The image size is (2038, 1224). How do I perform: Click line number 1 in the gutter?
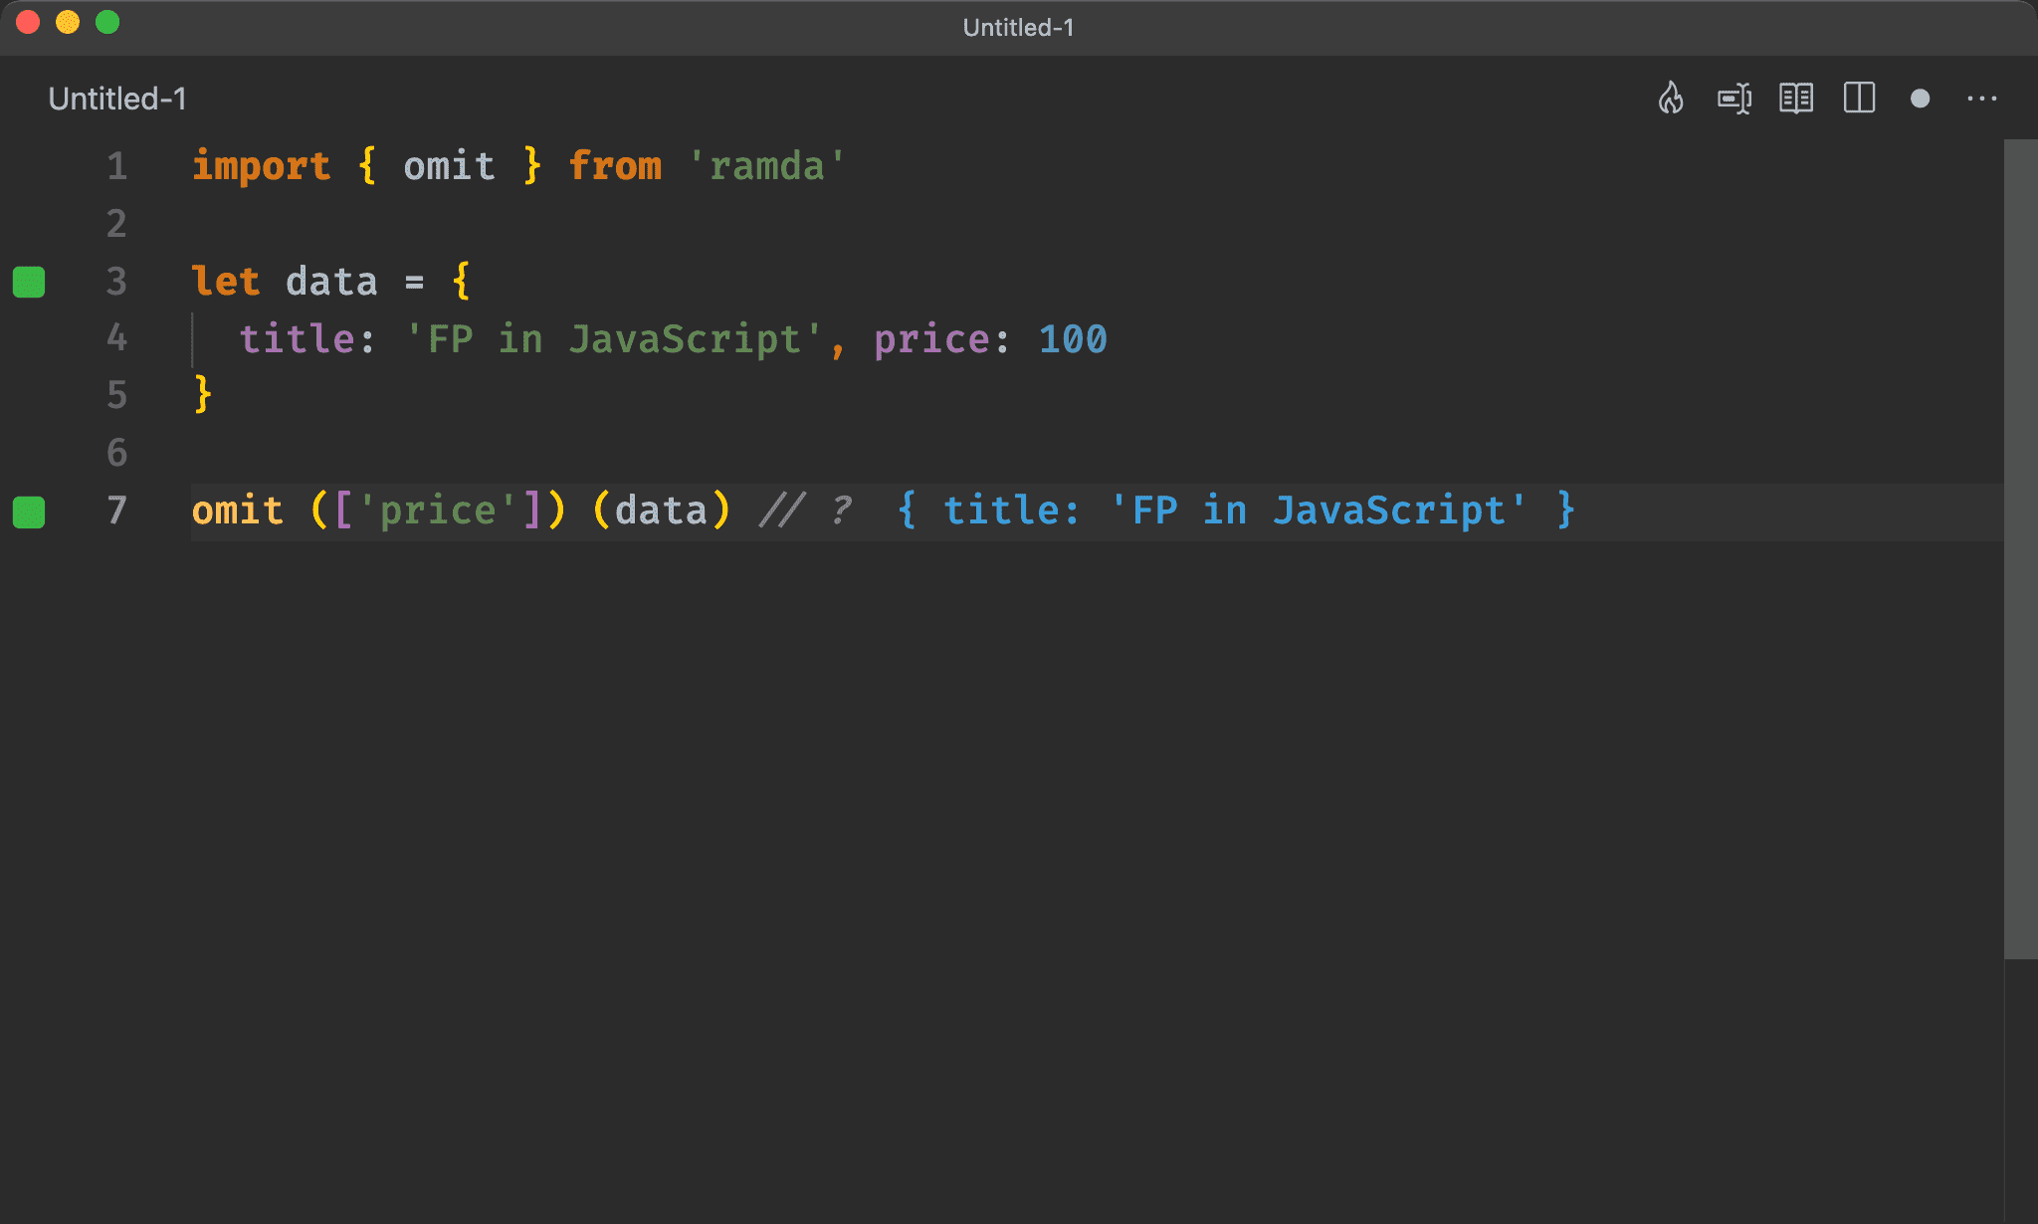tap(117, 166)
